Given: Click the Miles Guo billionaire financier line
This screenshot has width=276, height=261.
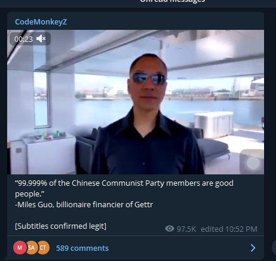Looking at the screenshot, I should click(84, 204).
